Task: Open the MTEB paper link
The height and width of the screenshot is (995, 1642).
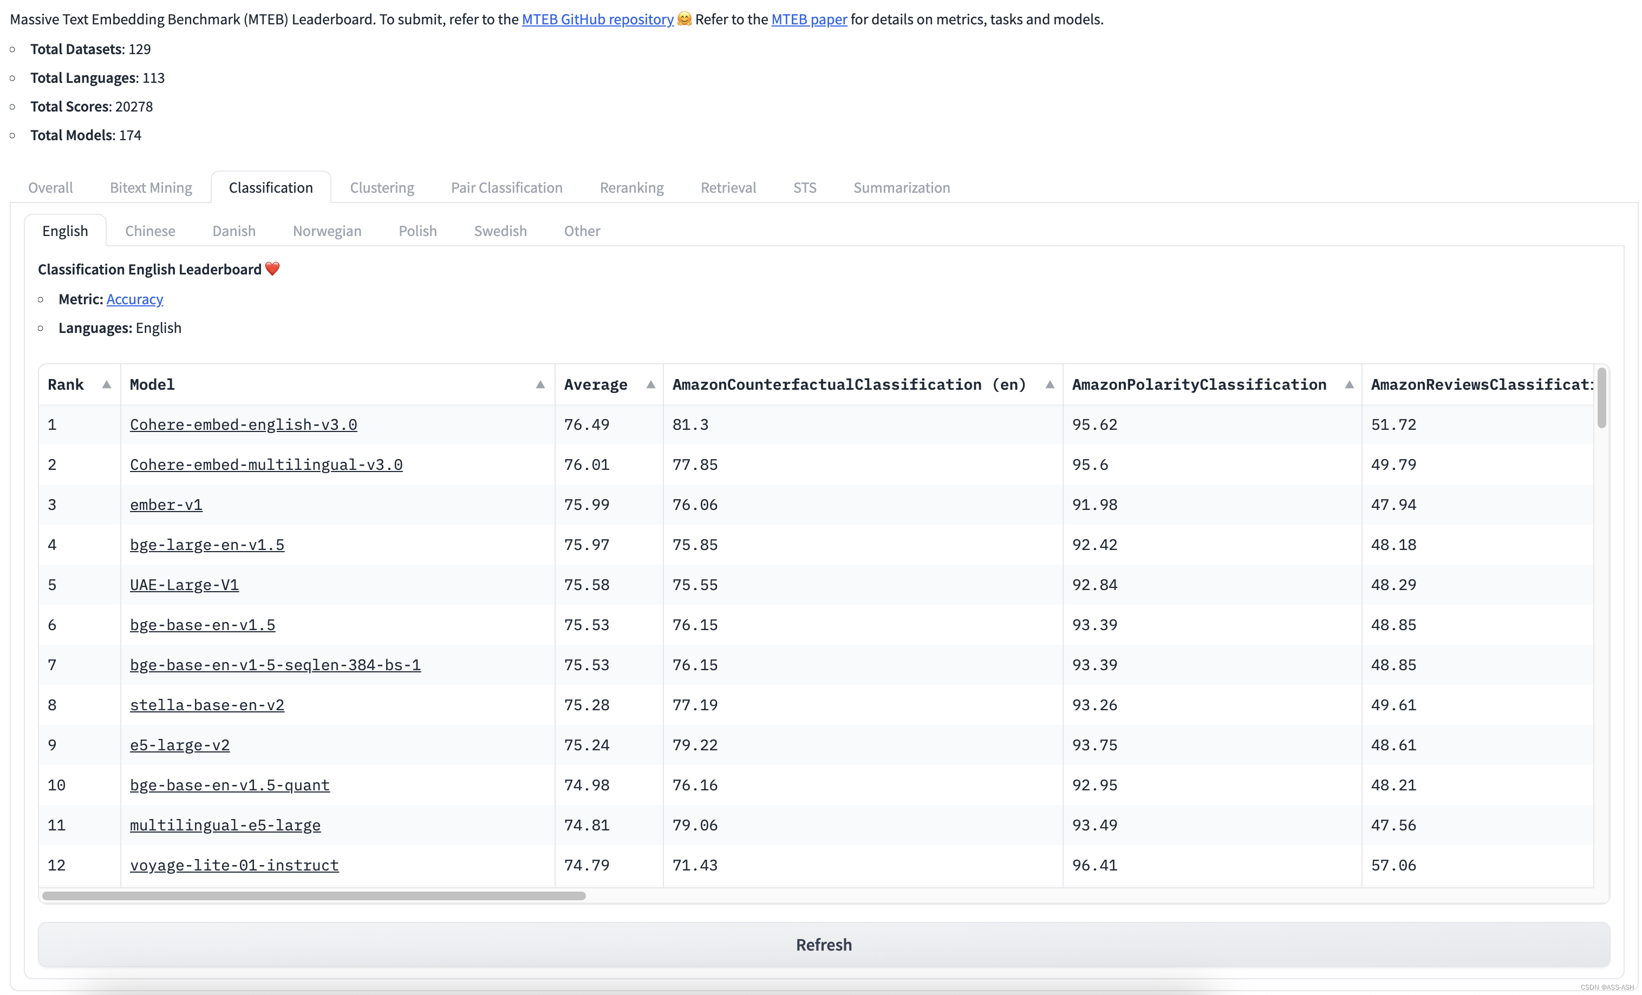Action: click(x=809, y=19)
